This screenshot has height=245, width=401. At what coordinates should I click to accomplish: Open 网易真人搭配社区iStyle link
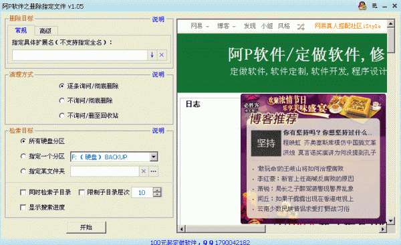(348, 26)
